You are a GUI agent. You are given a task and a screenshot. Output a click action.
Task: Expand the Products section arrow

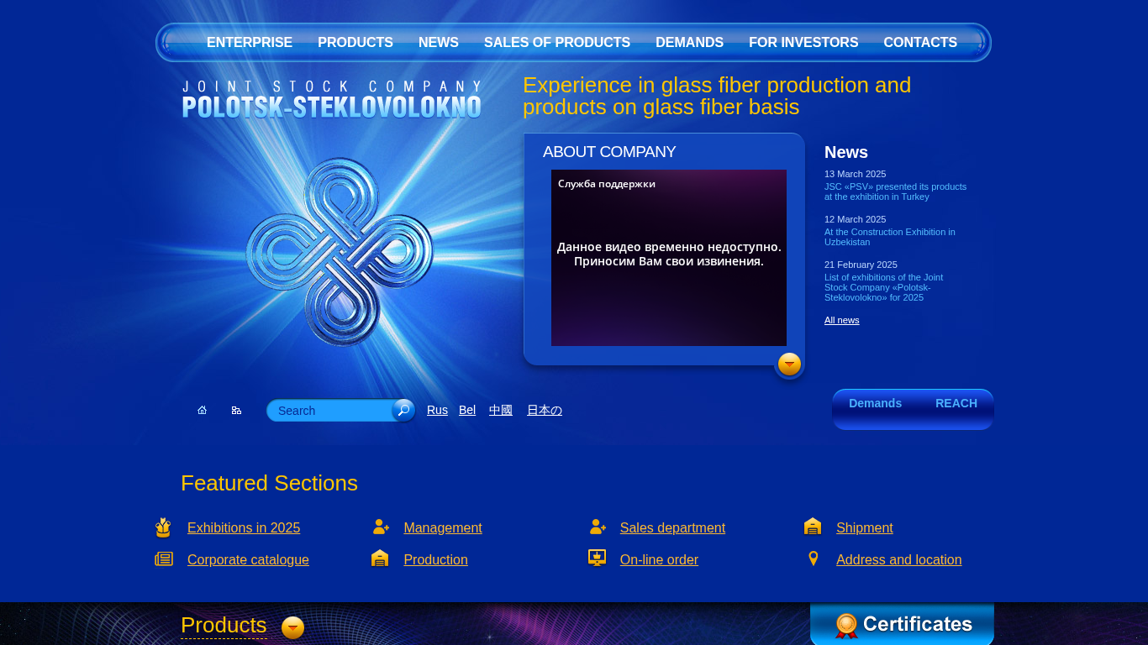click(292, 627)
